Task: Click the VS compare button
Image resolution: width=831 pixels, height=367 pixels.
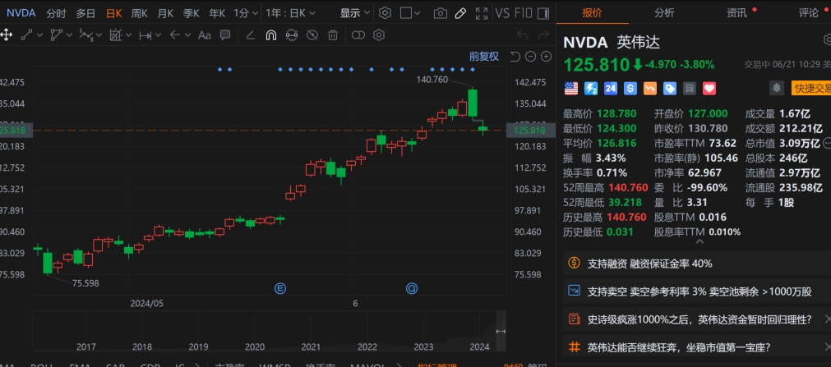Action: pos(502,13)
